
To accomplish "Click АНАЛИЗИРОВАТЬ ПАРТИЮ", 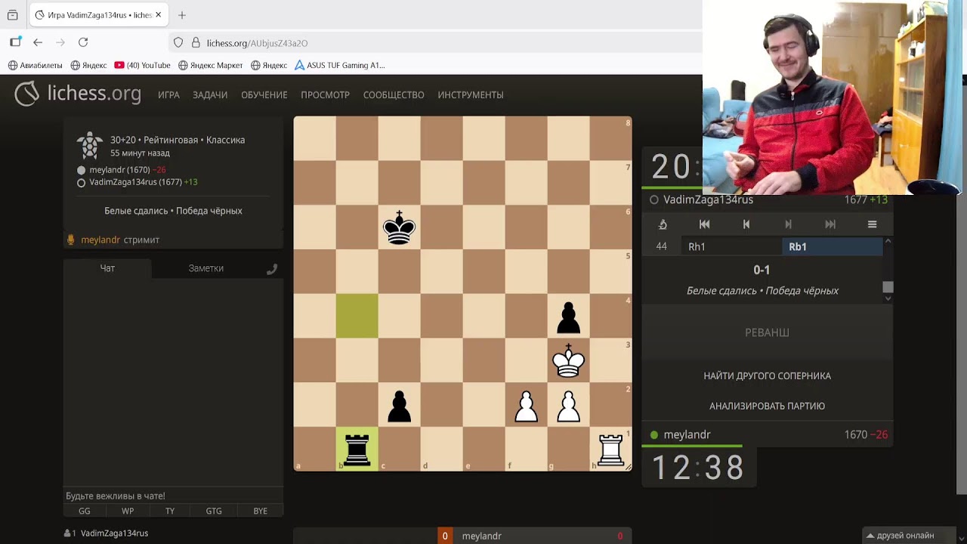I will [x=767, y=406].
